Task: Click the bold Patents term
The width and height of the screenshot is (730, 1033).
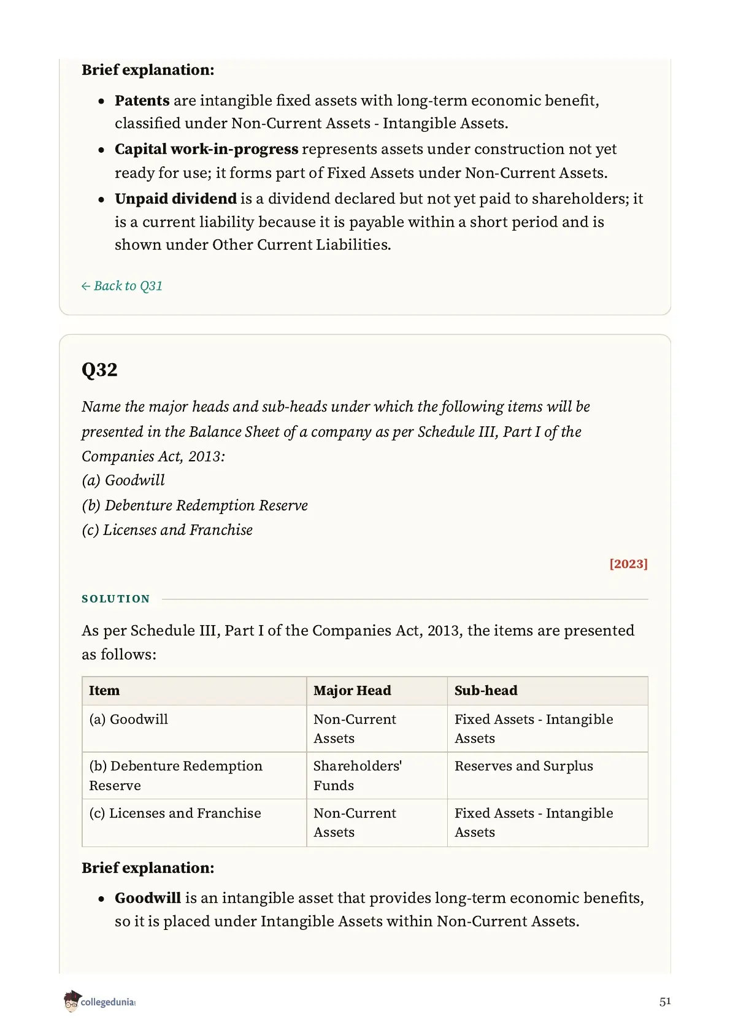Action: pos(142,101)
